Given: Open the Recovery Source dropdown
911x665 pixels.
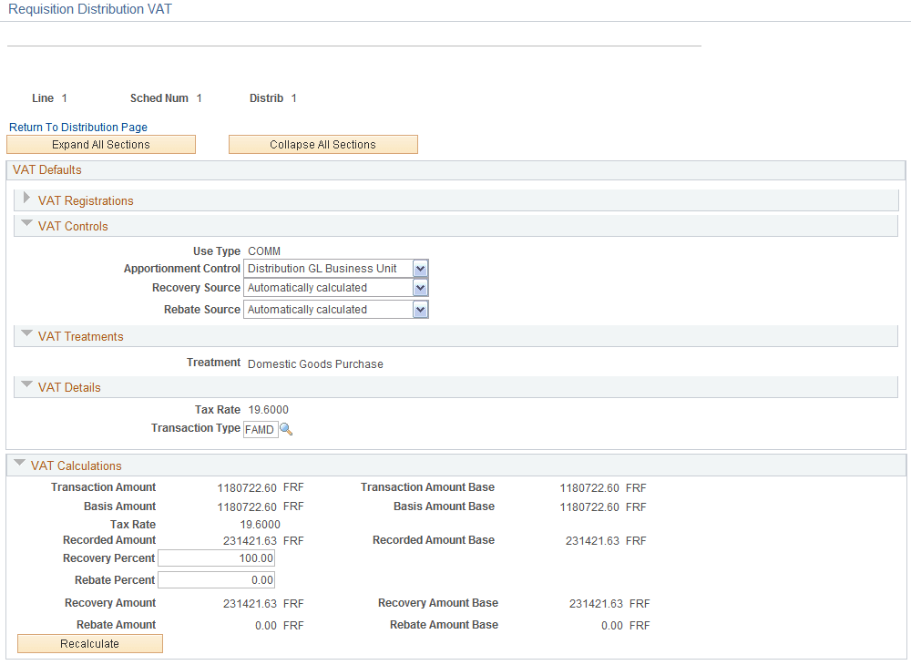Looking at the screenshot, I should 420,288.
